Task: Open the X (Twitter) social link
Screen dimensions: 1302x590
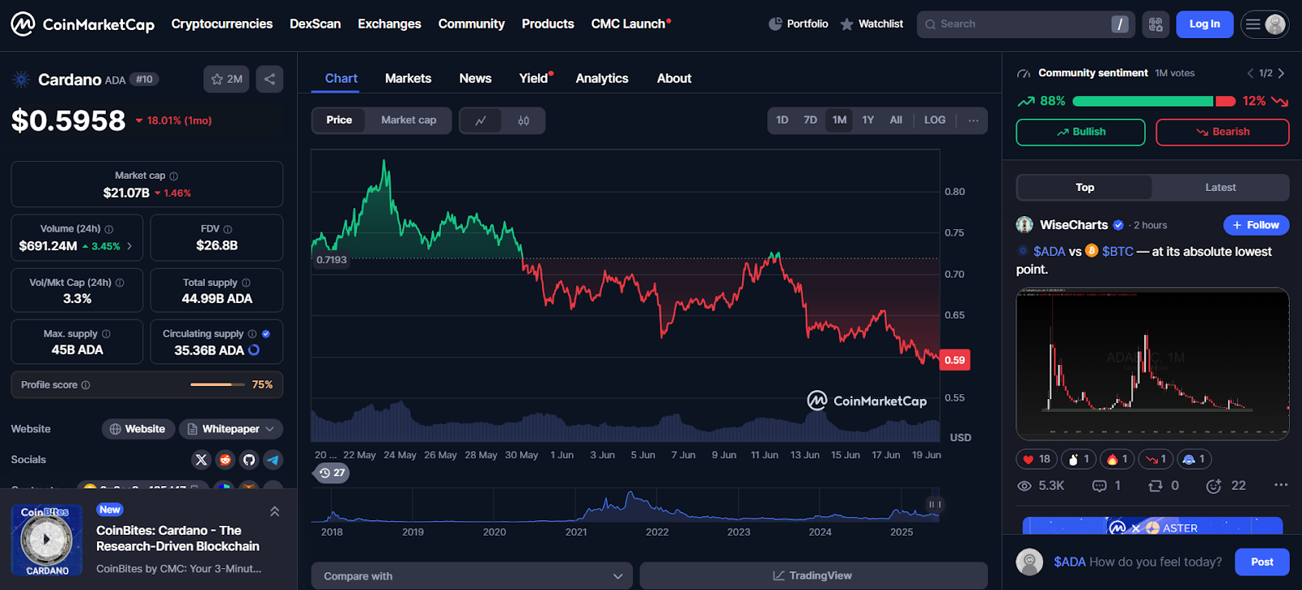Action: pos(201,460)
